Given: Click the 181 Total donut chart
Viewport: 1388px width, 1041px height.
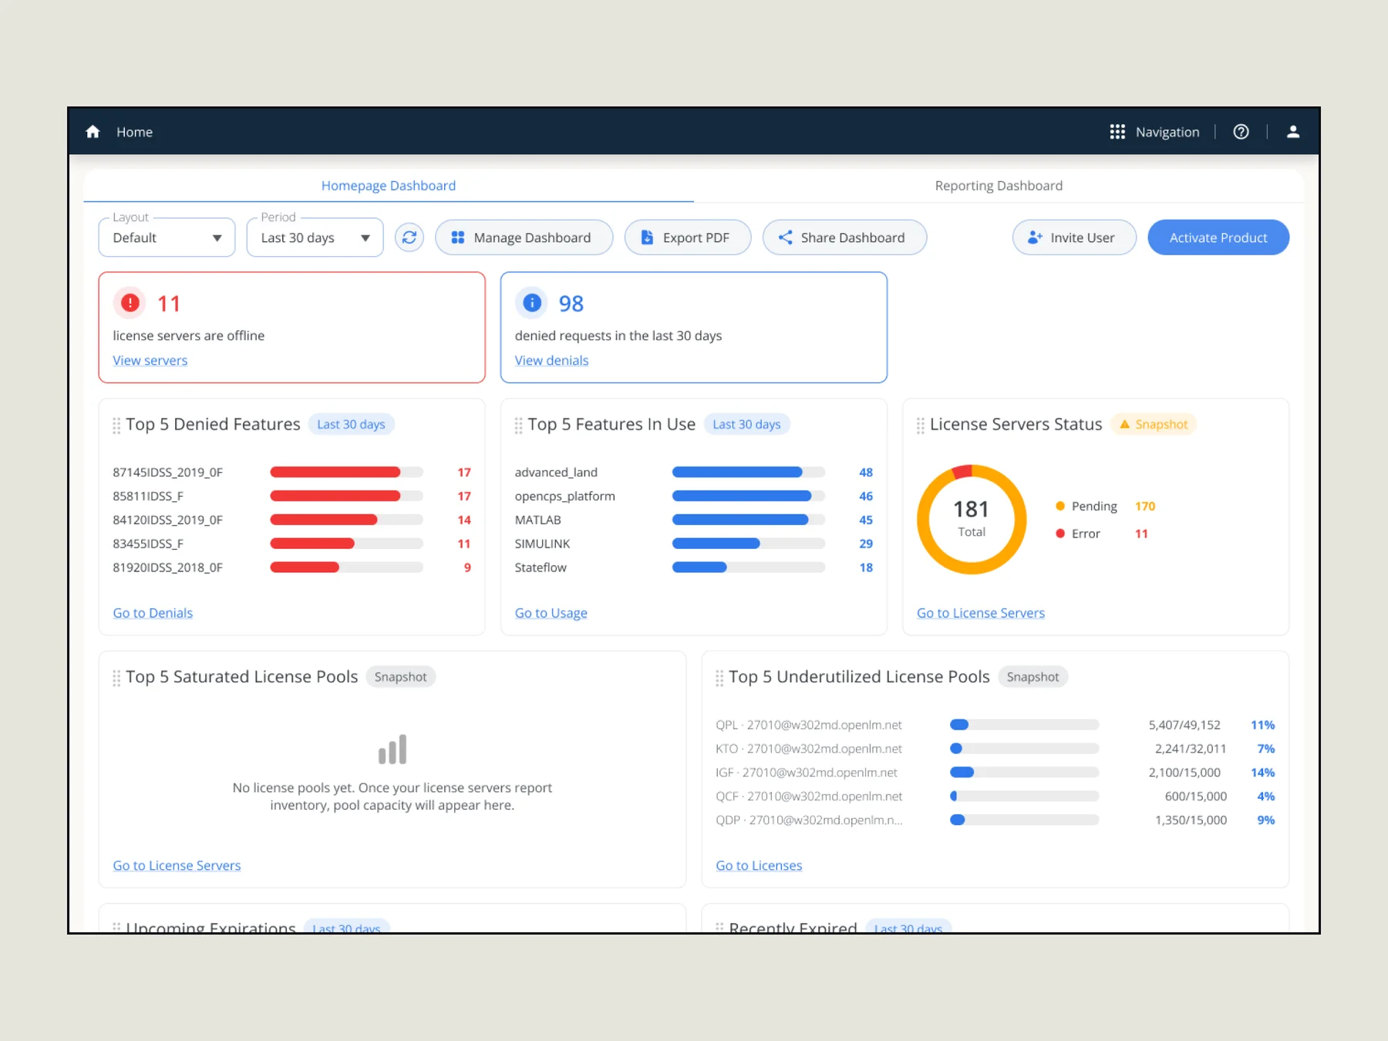Looking at the screenshot, I should point(972,519).
